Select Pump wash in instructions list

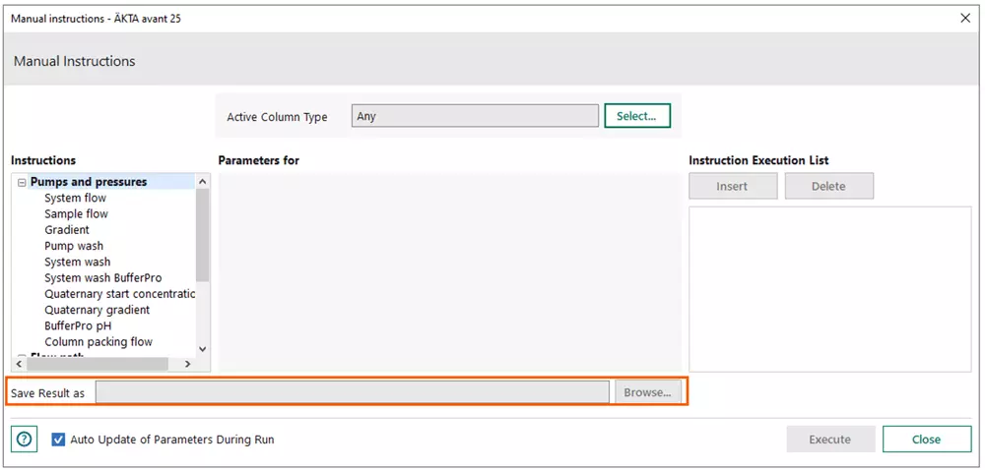point(74,246)
